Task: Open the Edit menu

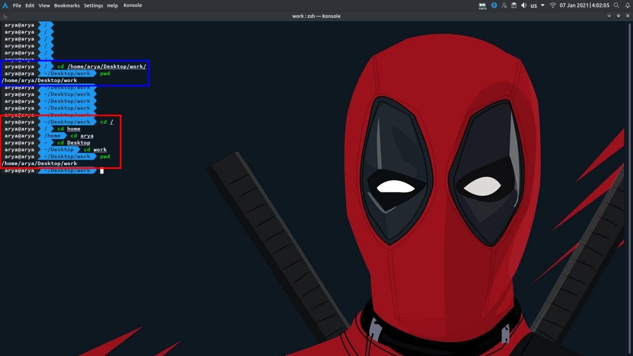Action: 30,5
